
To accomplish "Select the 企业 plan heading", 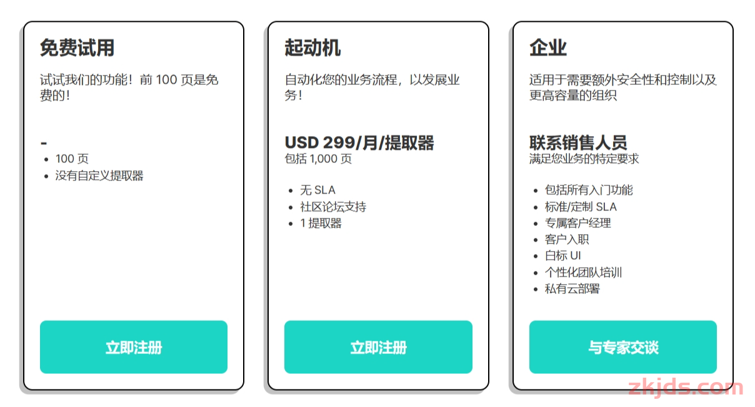I will [548, 48].
